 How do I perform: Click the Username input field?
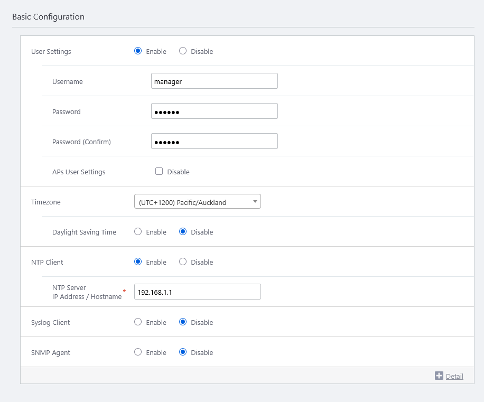tap(214, 81)
